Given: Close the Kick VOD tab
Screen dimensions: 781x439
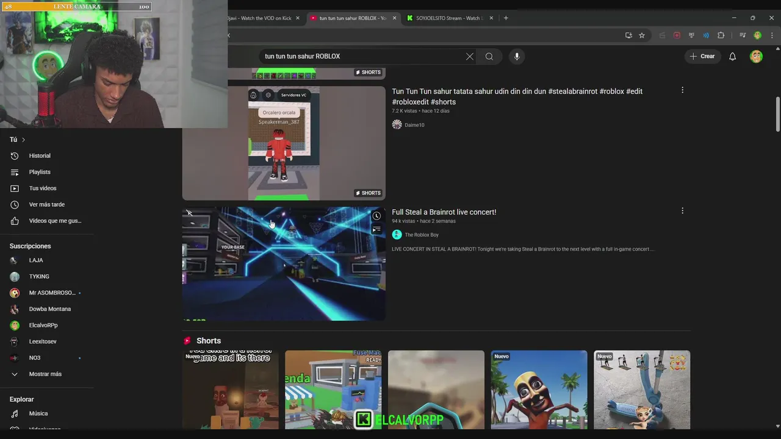Looking at the screenshot, I should click(298, 18).
